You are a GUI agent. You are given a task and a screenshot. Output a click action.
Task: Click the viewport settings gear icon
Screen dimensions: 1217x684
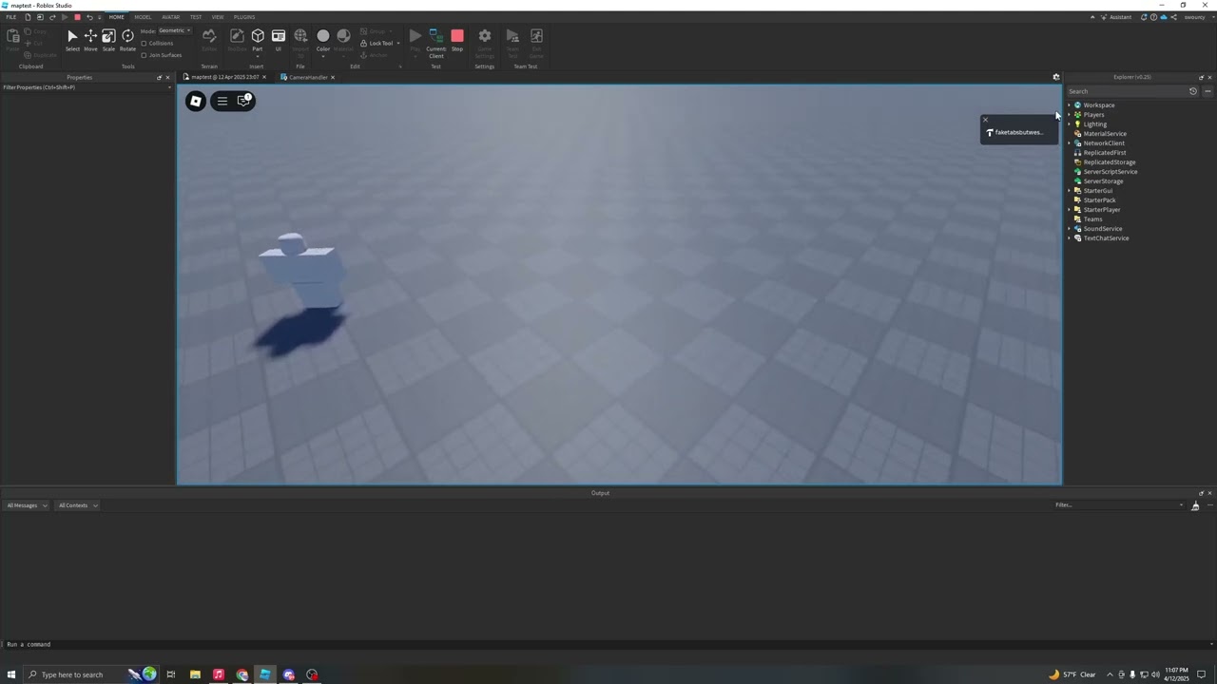point(1055,77)
